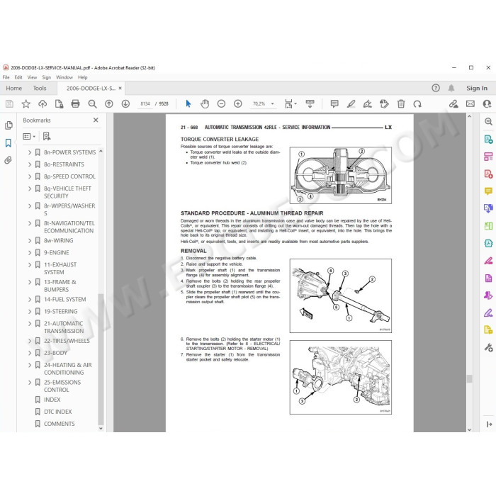Upload file with cloud arrow icon
Screen dimensions: 496x496
click(43, 103)
